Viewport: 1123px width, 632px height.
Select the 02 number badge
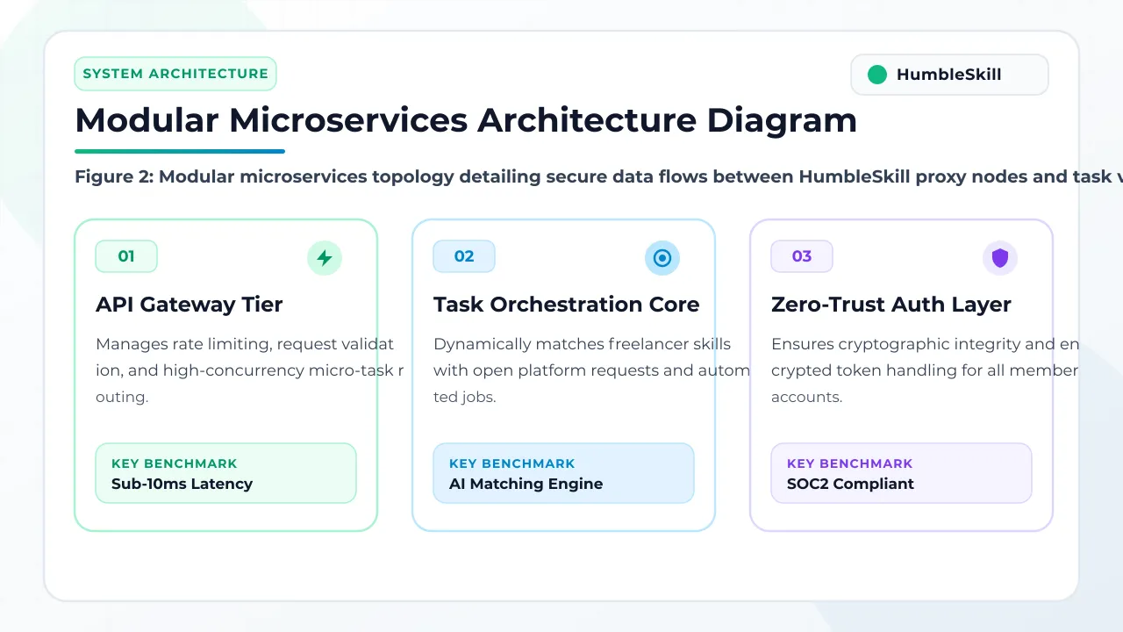click(464, 256)
